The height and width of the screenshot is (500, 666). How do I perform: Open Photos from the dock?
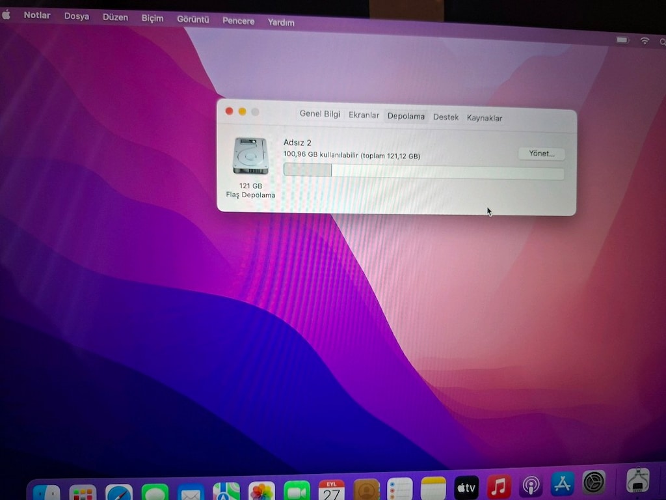click(261, 491)
